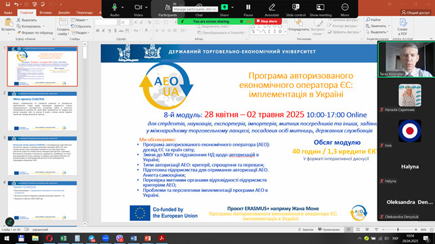Click Create a PDF Adobe Acrobat button
The image size is (435, 244).
click(403, 26)
